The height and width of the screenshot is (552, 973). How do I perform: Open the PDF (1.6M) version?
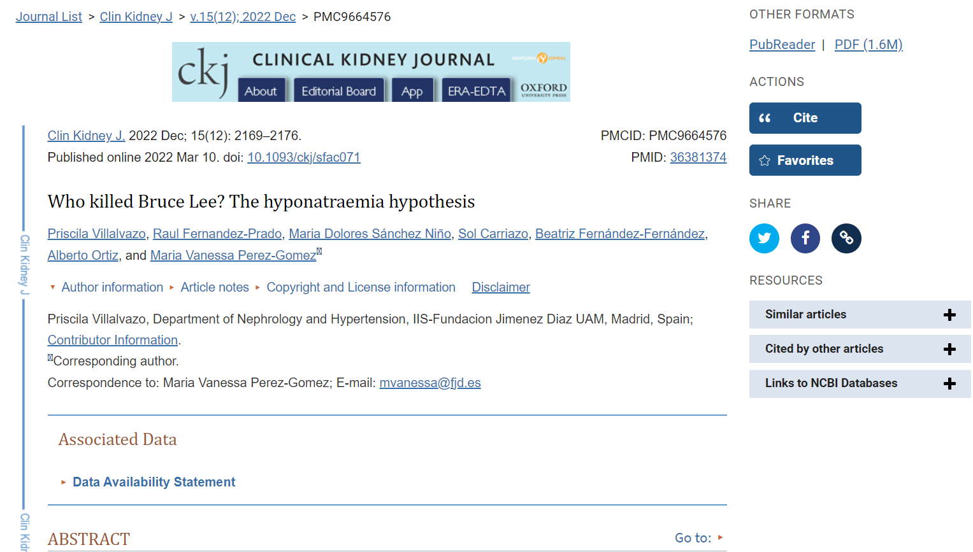click(868, 45)
